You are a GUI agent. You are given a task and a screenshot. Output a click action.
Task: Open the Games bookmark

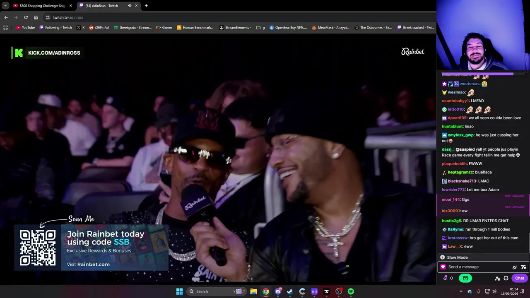164,28
